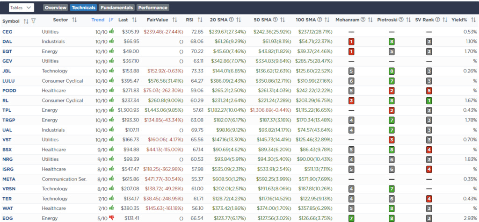
Task: Click LULU fair value $576.56(31.41%)
Action: click(x=166, y=81)
